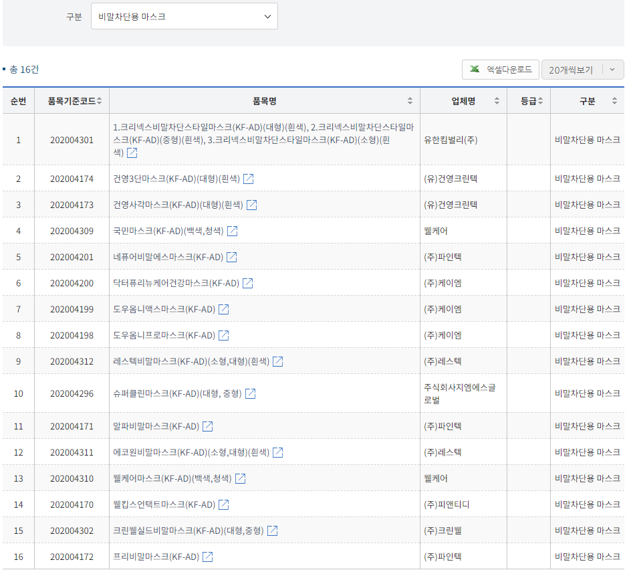This screenshot has height=572, width=627.
Task: Open 네퓨어비말에스마스크(KF-AD) product link
Action: (x=168, y=257)
